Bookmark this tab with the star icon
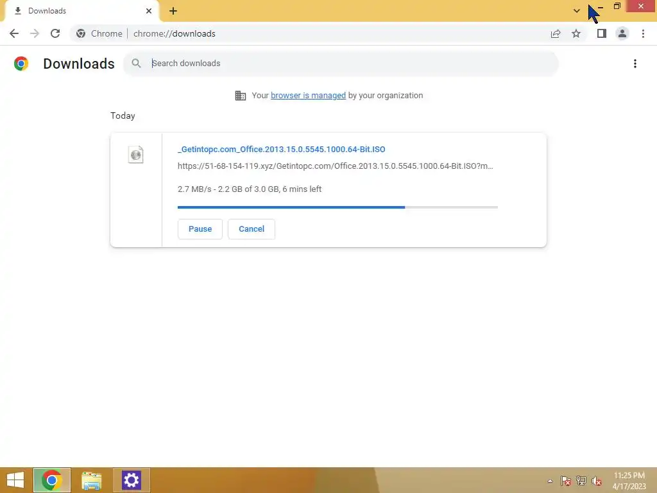Image resolution: width=657 pixels, height=493 pixels. tap(576, 33)
